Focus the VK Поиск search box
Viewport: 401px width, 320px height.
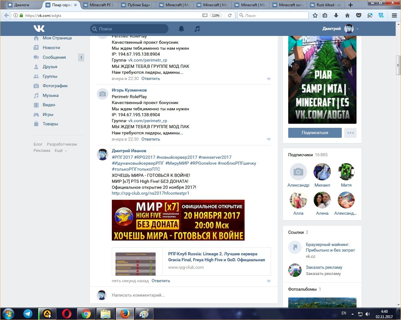(x=129, y=29)
